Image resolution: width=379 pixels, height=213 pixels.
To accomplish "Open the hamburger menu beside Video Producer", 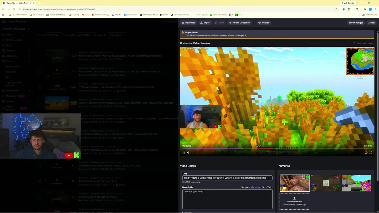I will point(3,22).
